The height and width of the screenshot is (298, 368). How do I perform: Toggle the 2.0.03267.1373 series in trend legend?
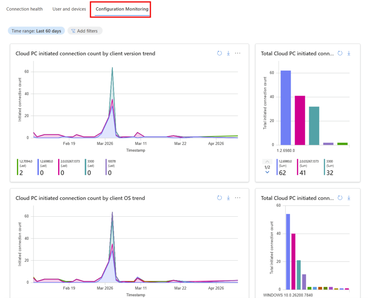[x=69, y=167]
